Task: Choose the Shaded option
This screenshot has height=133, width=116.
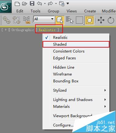Action: (x=76, y=44)
